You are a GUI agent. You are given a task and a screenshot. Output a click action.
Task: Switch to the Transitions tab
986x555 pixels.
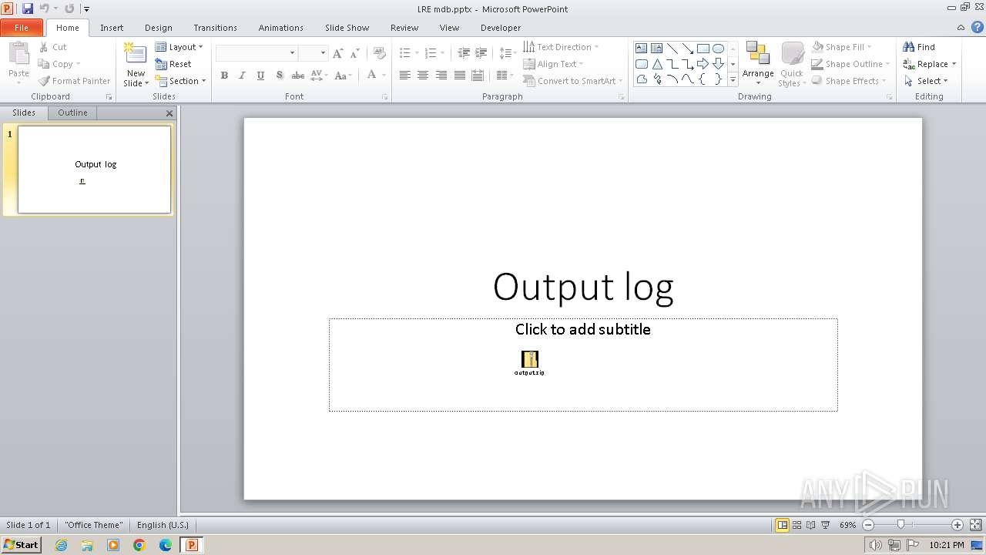(216, 28)
